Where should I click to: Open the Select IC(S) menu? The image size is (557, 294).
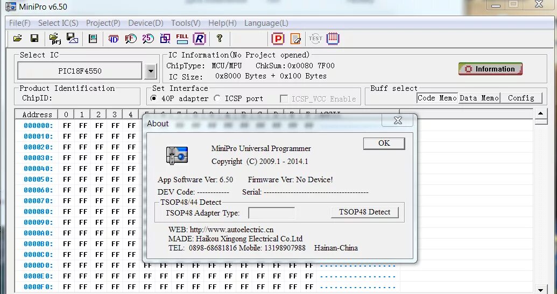point(58,23)
